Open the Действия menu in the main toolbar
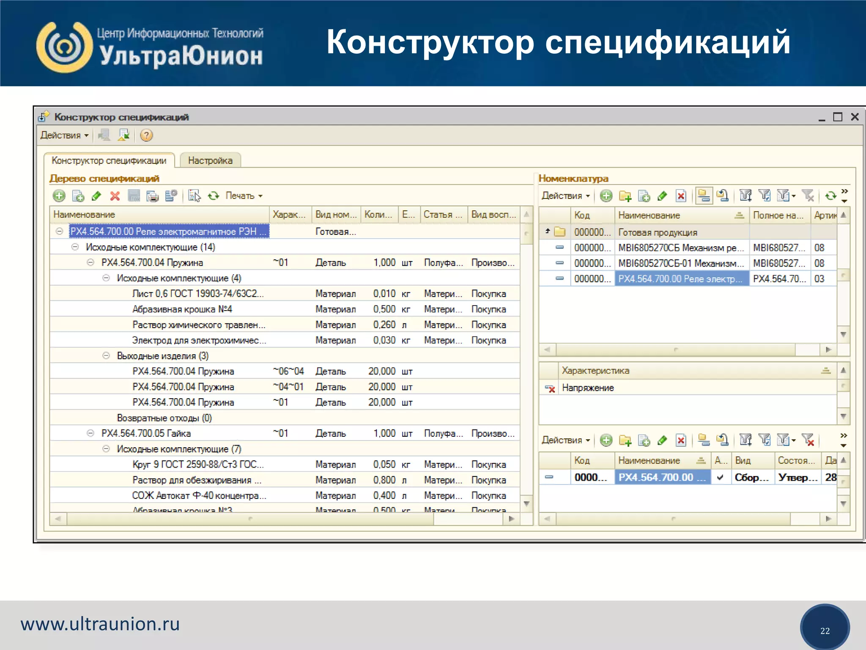The image size is (866, 650). (x=64, y=135)
